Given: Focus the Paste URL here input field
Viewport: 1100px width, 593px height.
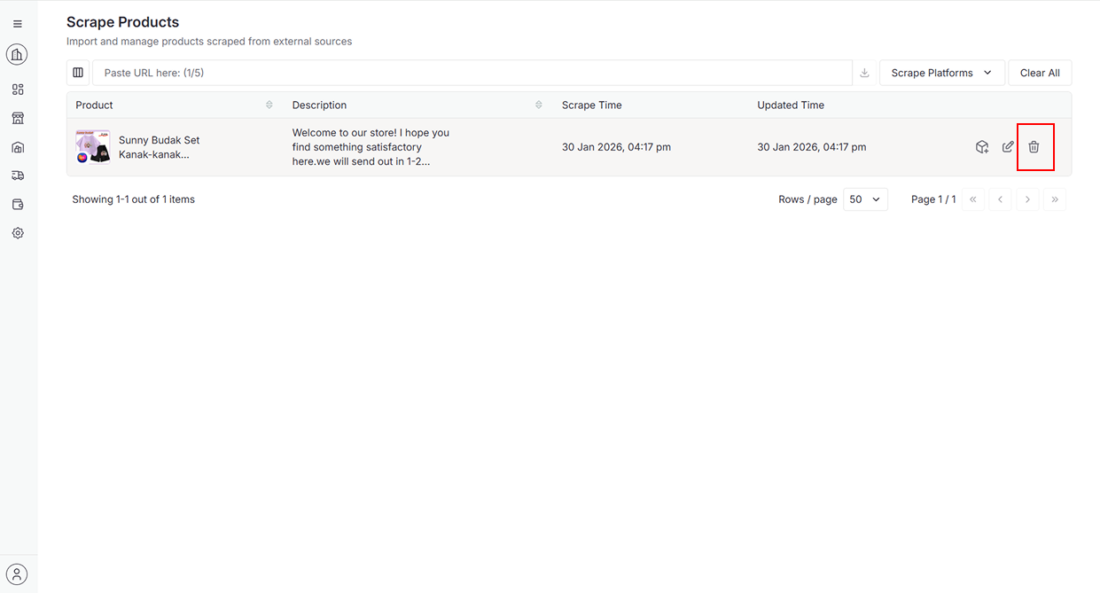Looking at the screenshot, I should tap(472, 73).
